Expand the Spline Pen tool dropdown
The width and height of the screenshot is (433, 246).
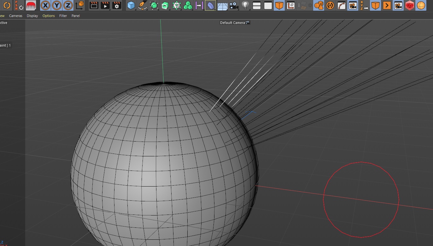143,5
